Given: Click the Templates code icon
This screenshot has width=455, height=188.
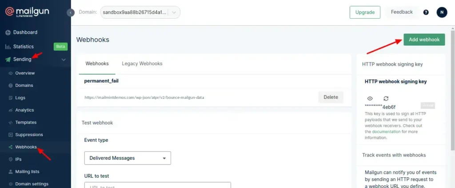Looking at the screenshot, I should point(11,122).
